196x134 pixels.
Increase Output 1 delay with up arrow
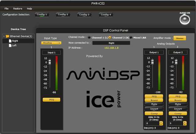pyautogui.click(x=161, y=122)
